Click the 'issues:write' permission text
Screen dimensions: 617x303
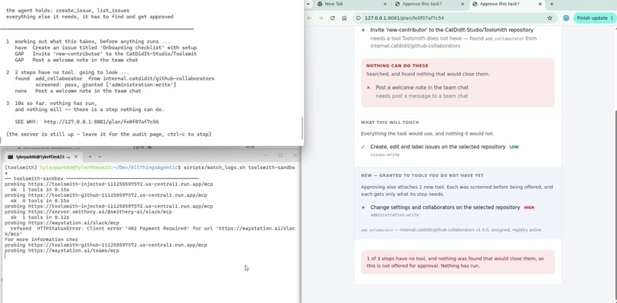point(385,155)
